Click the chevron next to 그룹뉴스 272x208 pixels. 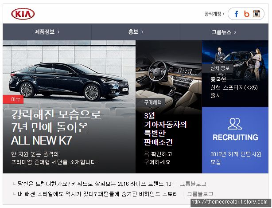pos(235,32)
